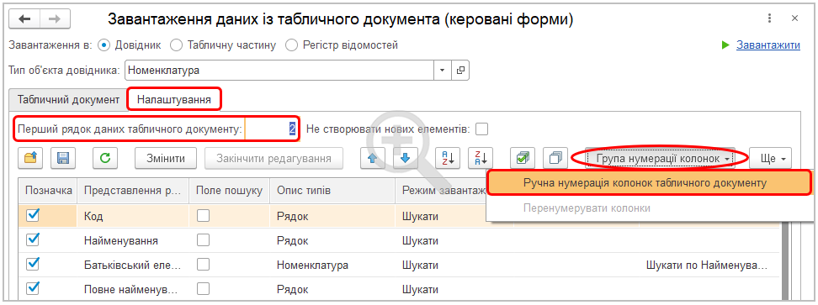Choose Ручна нумерація колонок табличного документу

649,182
